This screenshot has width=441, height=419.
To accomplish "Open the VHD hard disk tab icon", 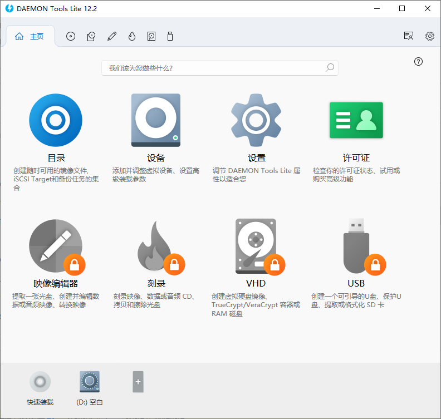I will pos(151,36).
